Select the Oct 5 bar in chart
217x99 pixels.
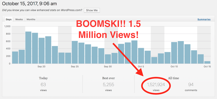[141, 56]
